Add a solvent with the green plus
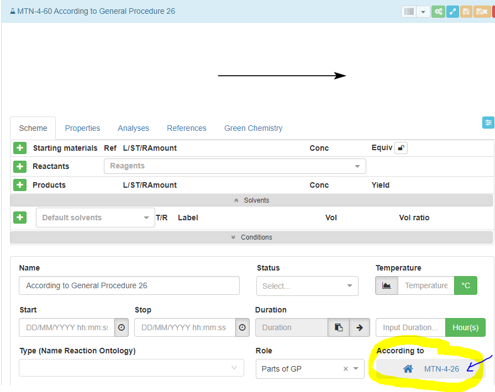 point(19,217)
